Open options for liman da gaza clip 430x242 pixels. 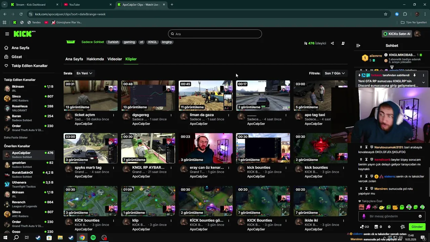point(228,115)
